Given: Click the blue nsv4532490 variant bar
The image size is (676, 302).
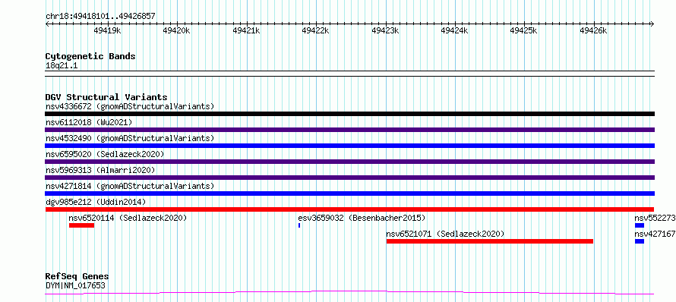Looking at the screenshot, I should [x=349, y=146].
